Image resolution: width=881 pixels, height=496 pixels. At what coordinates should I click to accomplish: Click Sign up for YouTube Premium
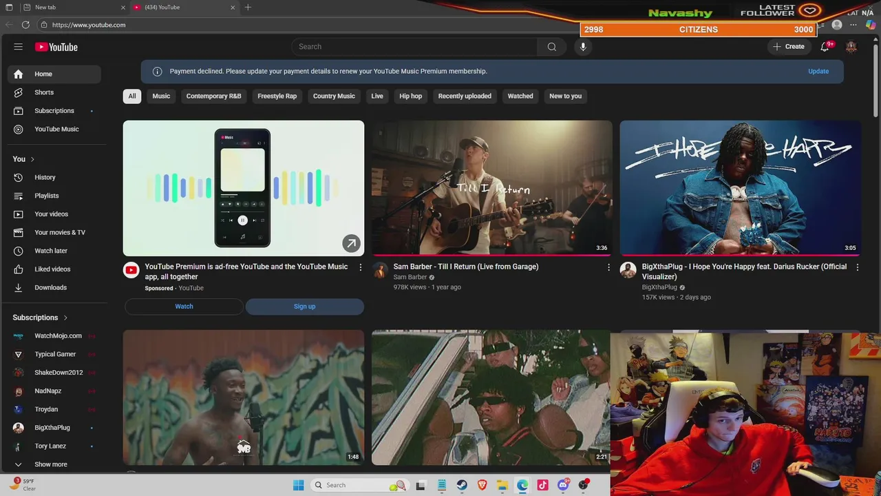coord(304,307)
